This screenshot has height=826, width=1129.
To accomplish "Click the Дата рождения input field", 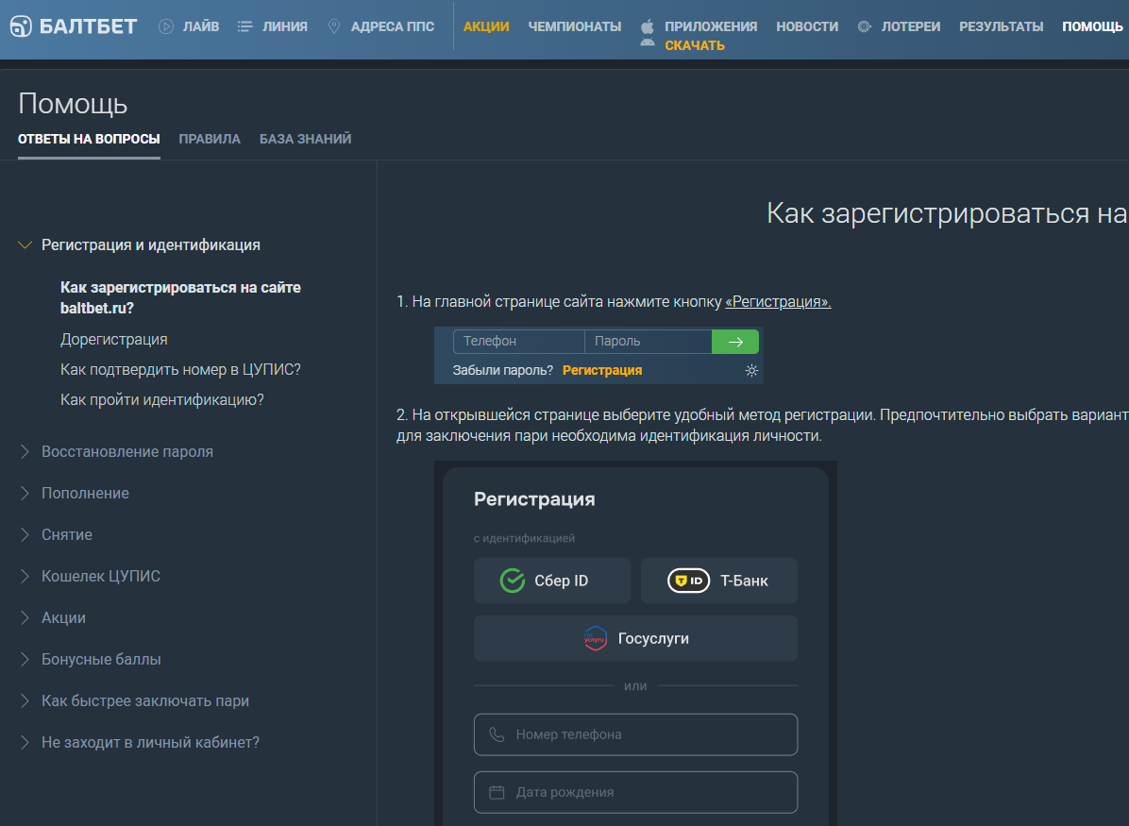I will [x=636, y=792].
